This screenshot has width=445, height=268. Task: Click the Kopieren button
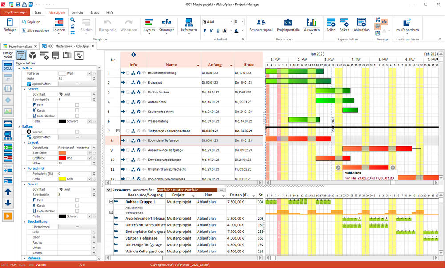pos(31,22)
